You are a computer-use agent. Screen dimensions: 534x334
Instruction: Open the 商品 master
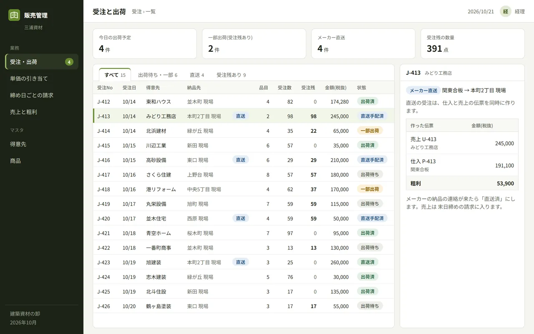[x=42, y=161]
